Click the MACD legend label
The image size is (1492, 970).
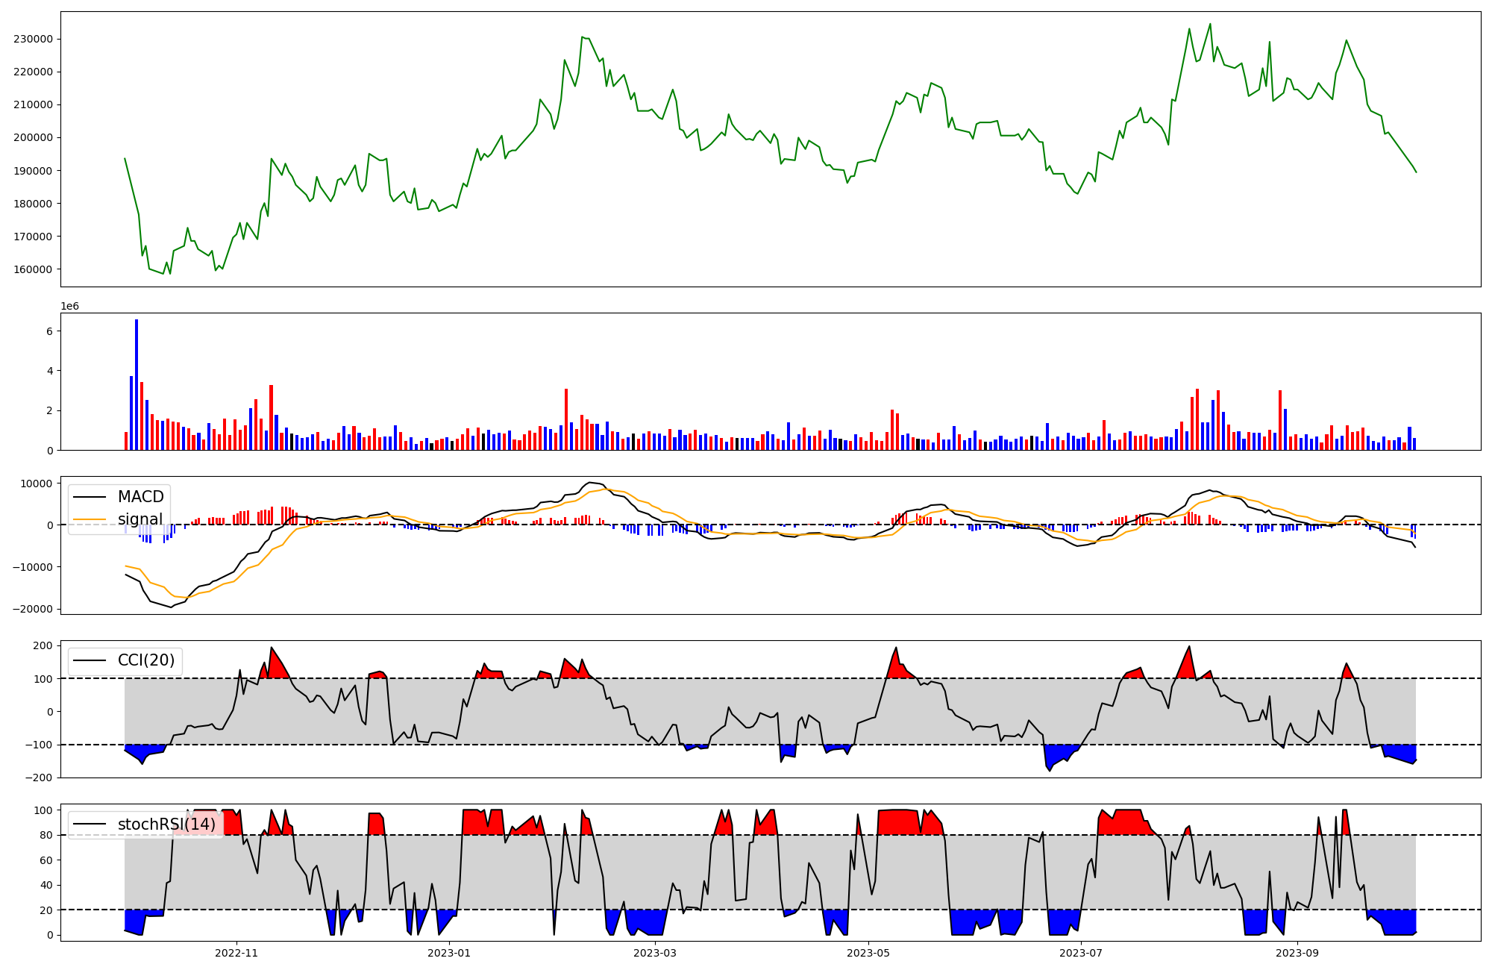pos(140,497)
